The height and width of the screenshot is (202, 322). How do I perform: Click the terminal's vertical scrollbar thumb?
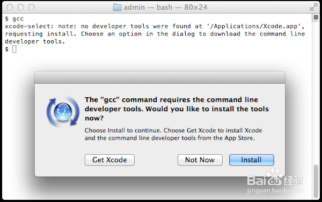pyautogui.click(x=316, y=181)
